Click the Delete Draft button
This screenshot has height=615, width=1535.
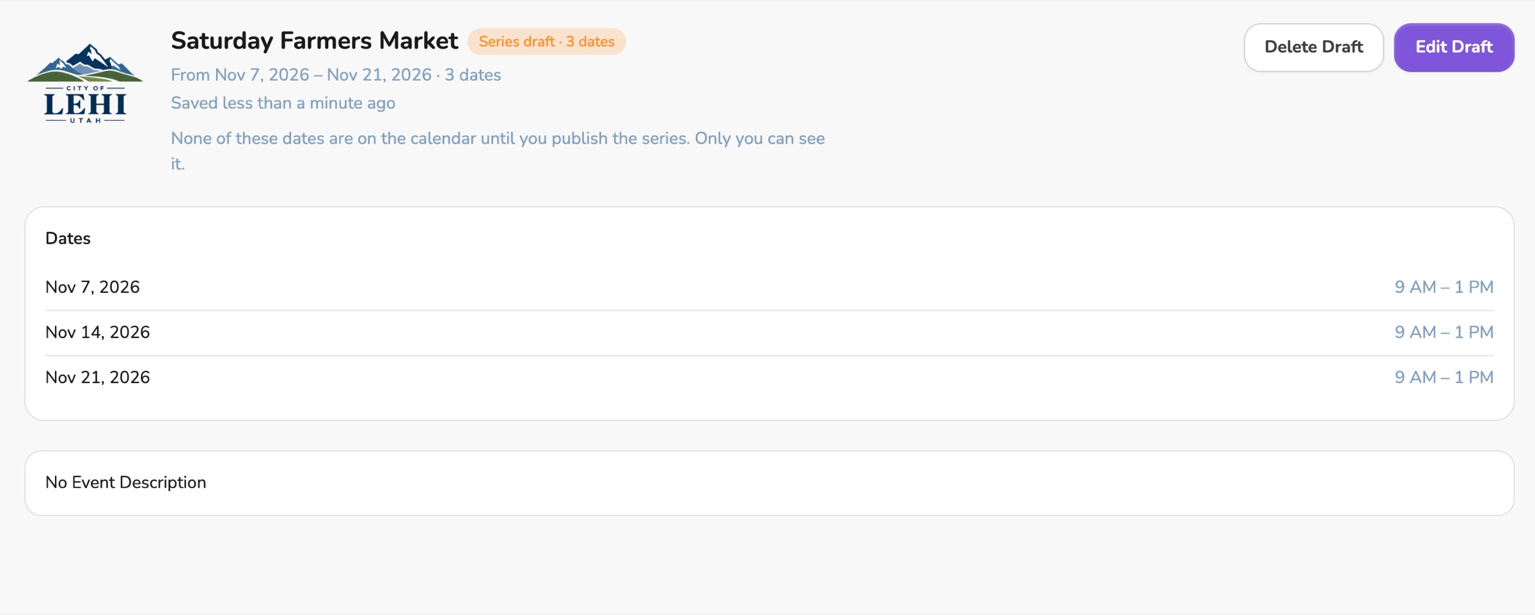click(1314, 47)
